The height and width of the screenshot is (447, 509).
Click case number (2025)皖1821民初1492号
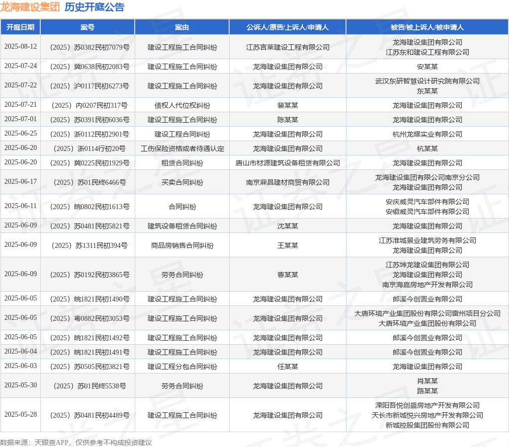89,338
